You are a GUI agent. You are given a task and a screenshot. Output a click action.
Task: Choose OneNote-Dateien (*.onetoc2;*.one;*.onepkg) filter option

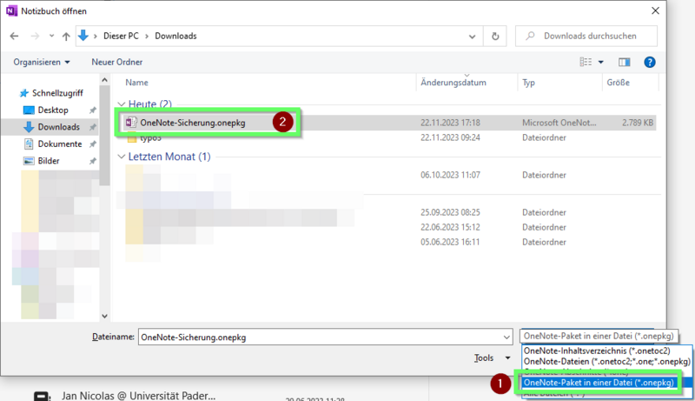(606, 361)
